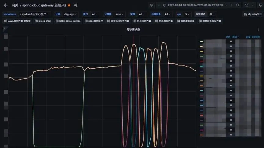The height and width of the screenshot is (148, 264).
Task: Open the alg-entry平台 dashboard link
Action: pyautogui.click(x=253, y=14)
